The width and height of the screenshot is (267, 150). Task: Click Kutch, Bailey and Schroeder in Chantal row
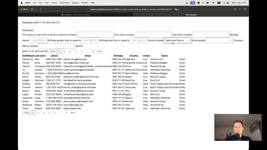click(x=164, y=84)
